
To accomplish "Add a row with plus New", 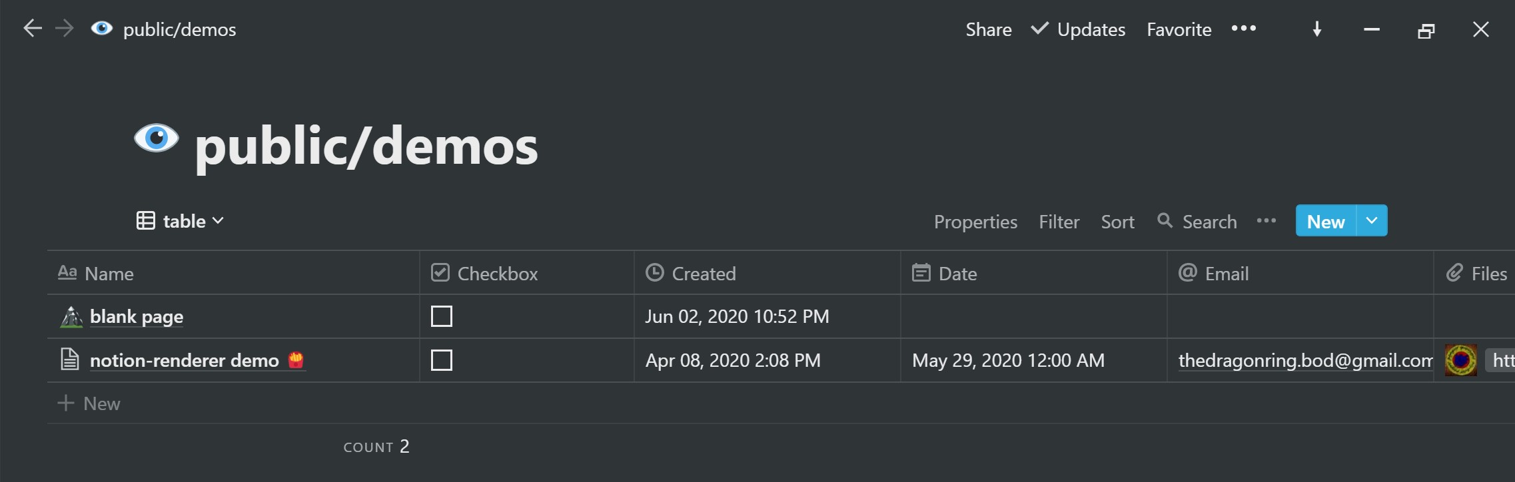I will click(89, 403).
